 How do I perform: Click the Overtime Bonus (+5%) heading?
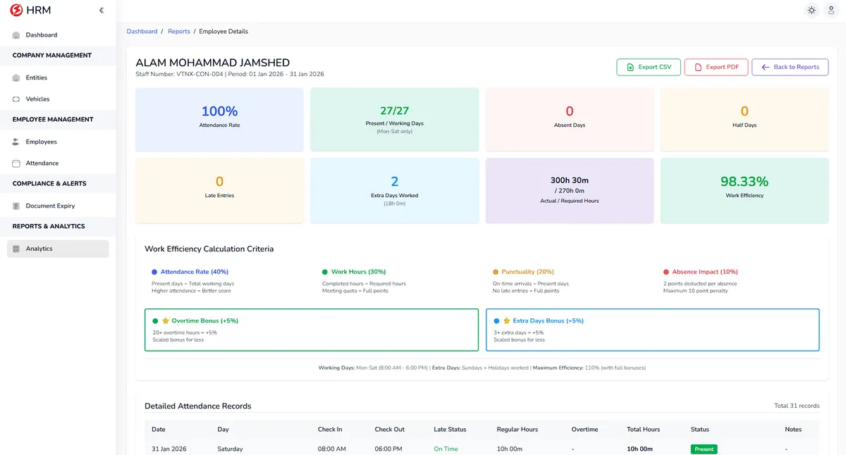tap(205, 320)
